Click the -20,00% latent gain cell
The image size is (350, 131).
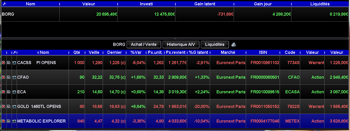[198, 107]
